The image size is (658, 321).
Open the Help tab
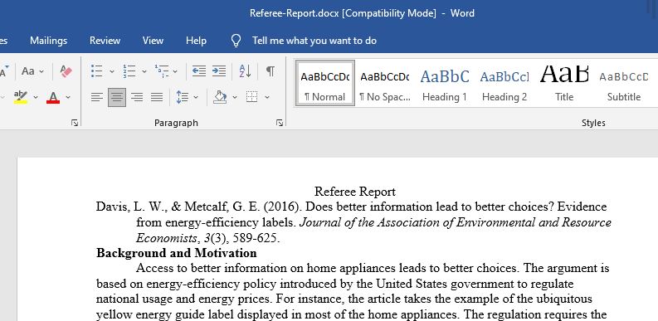coord(196,41)
